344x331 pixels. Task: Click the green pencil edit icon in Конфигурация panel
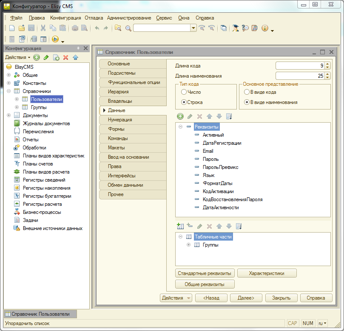pos(46,57)
